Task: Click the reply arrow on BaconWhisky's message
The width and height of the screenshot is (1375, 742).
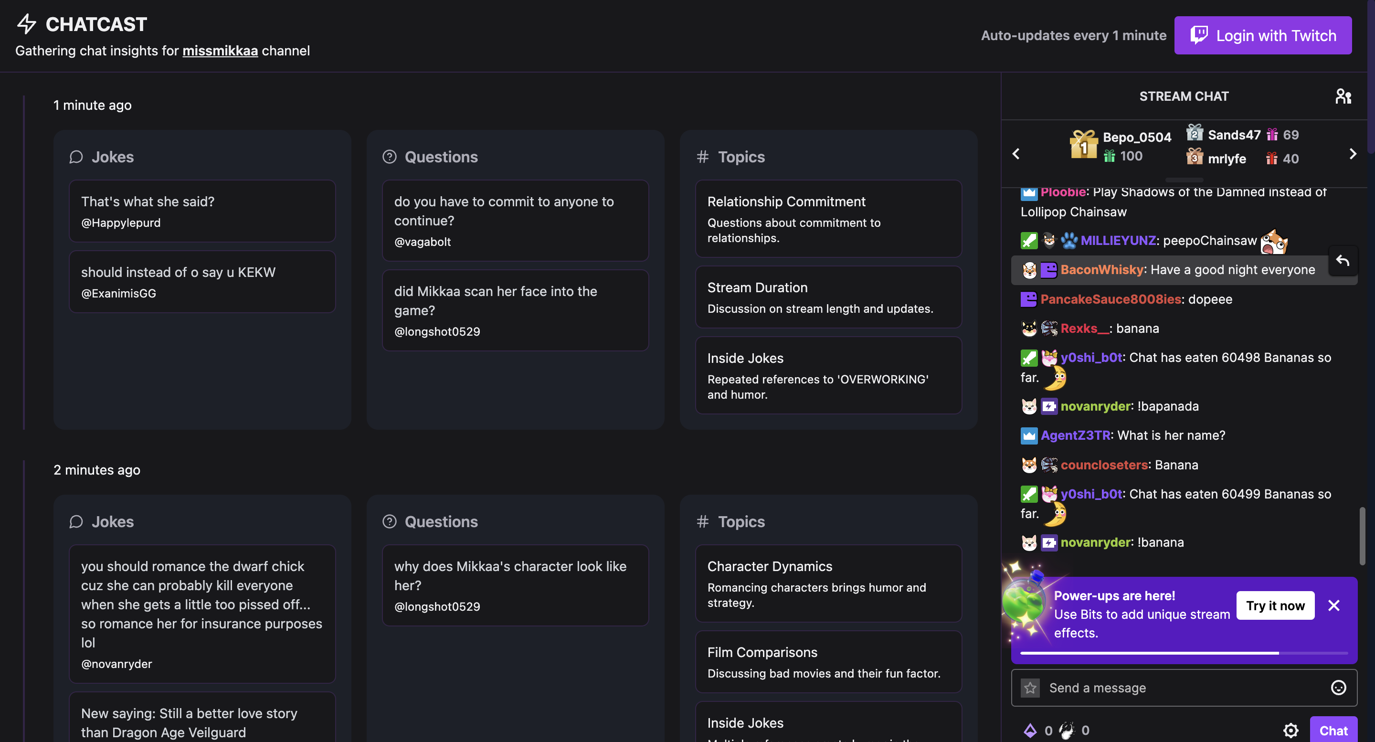Action: pyautogui.click(x=1343, y=261)
